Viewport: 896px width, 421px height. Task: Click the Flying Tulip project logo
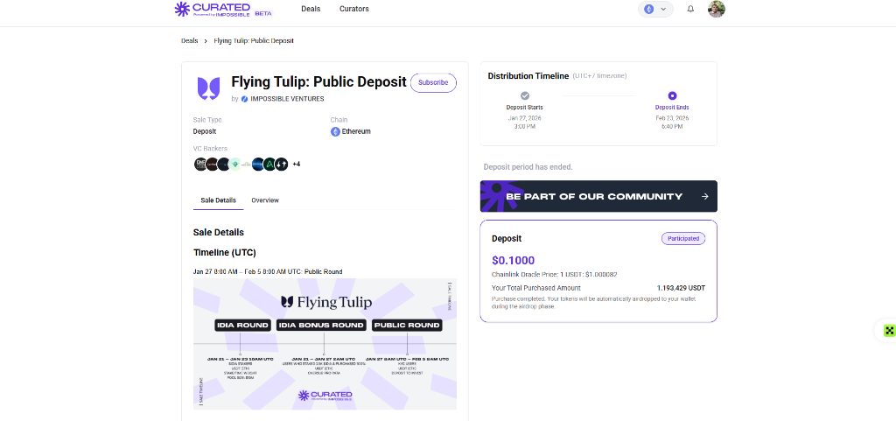(x=208, y=88)
